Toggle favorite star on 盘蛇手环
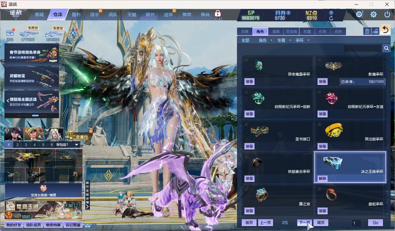Image resolution: width=395 pixels, height=231 pixels. pos(320,189)
